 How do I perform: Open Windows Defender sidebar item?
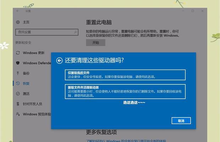tap(37, 63)
